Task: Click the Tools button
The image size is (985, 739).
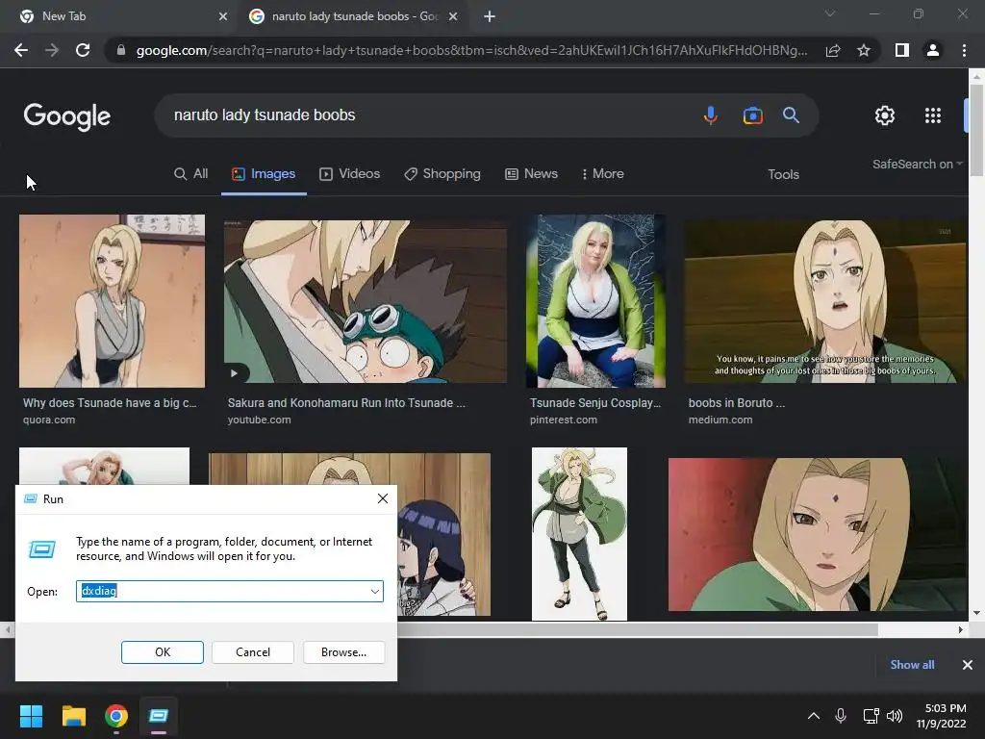Action: [x=783, y=175]
